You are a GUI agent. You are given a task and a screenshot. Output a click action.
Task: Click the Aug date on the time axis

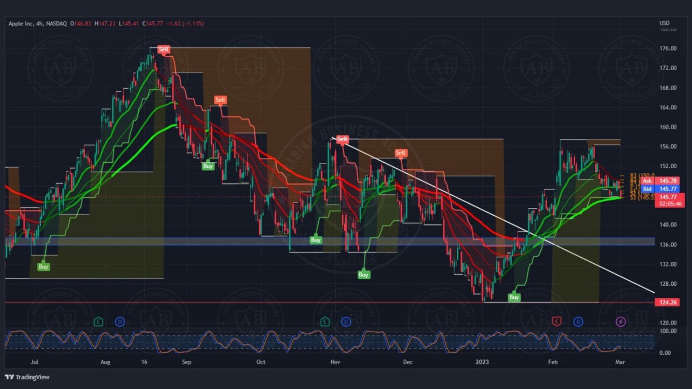coord(105,362)
